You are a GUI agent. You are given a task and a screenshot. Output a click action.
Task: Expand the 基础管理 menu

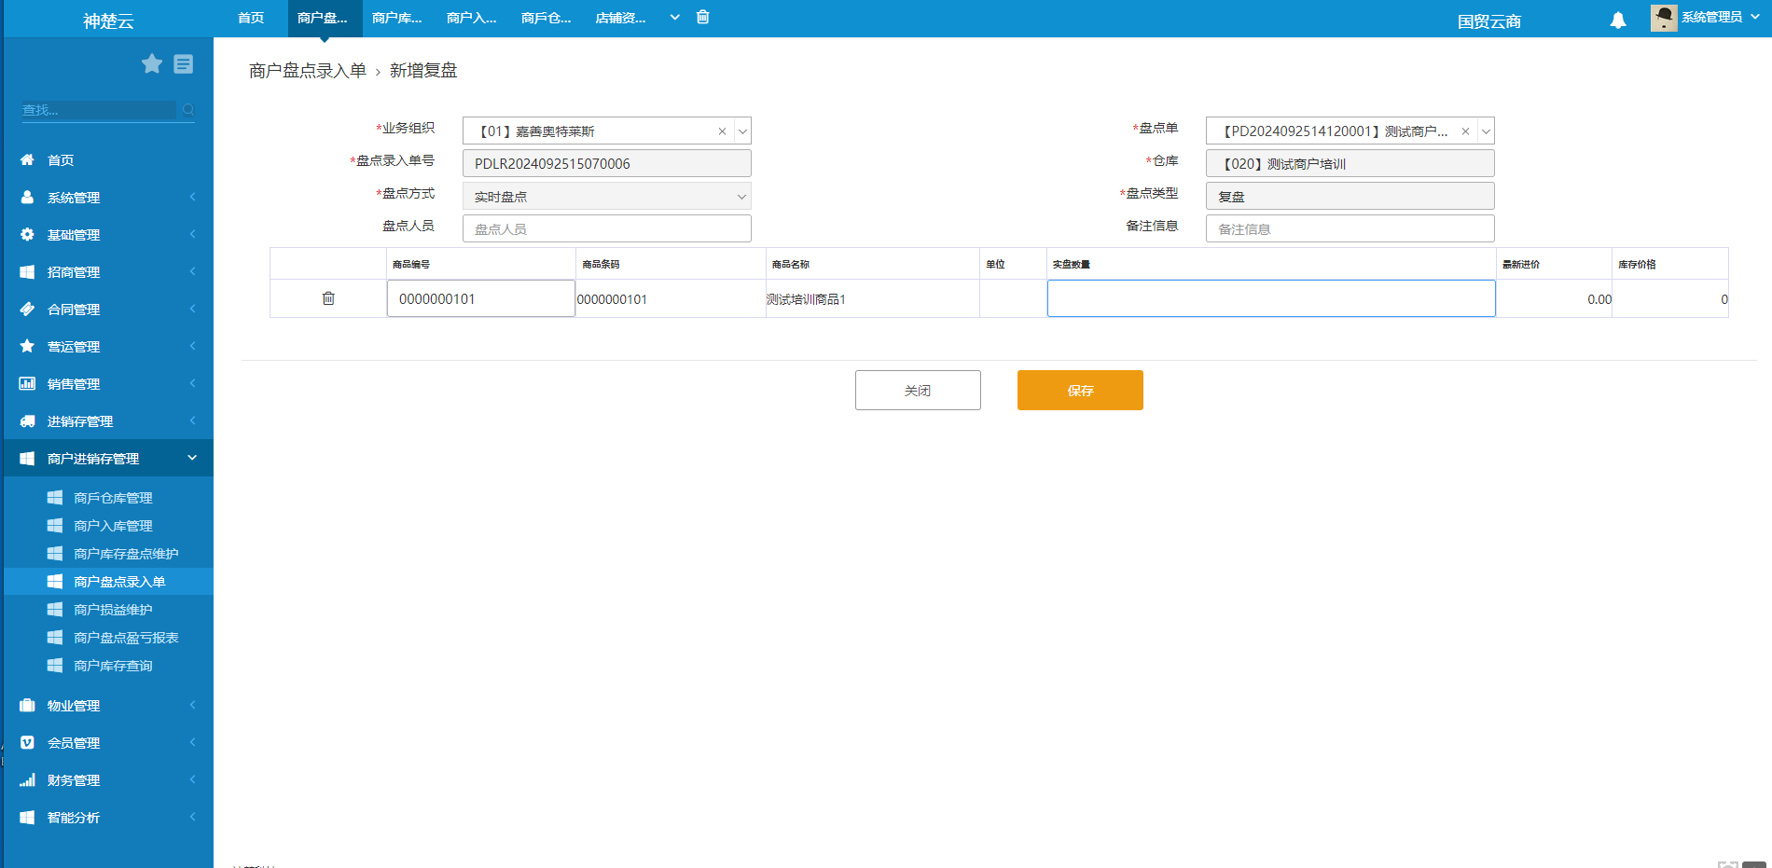point(192,234)
